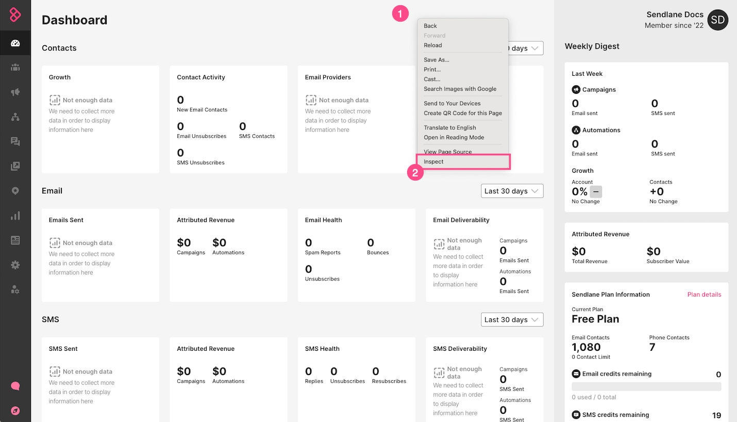Viewport: 737px width, 422px height.
Task: Open the people Contacts sidebar icon
Action: click(15, 68)
